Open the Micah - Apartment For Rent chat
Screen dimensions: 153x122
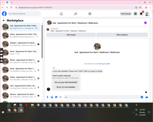pyautogui.click(x=21, y=61)
